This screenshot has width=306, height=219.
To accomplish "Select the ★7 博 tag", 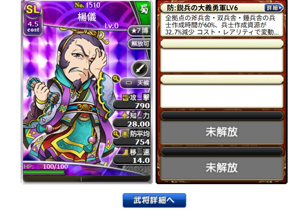I will point(140,31).
